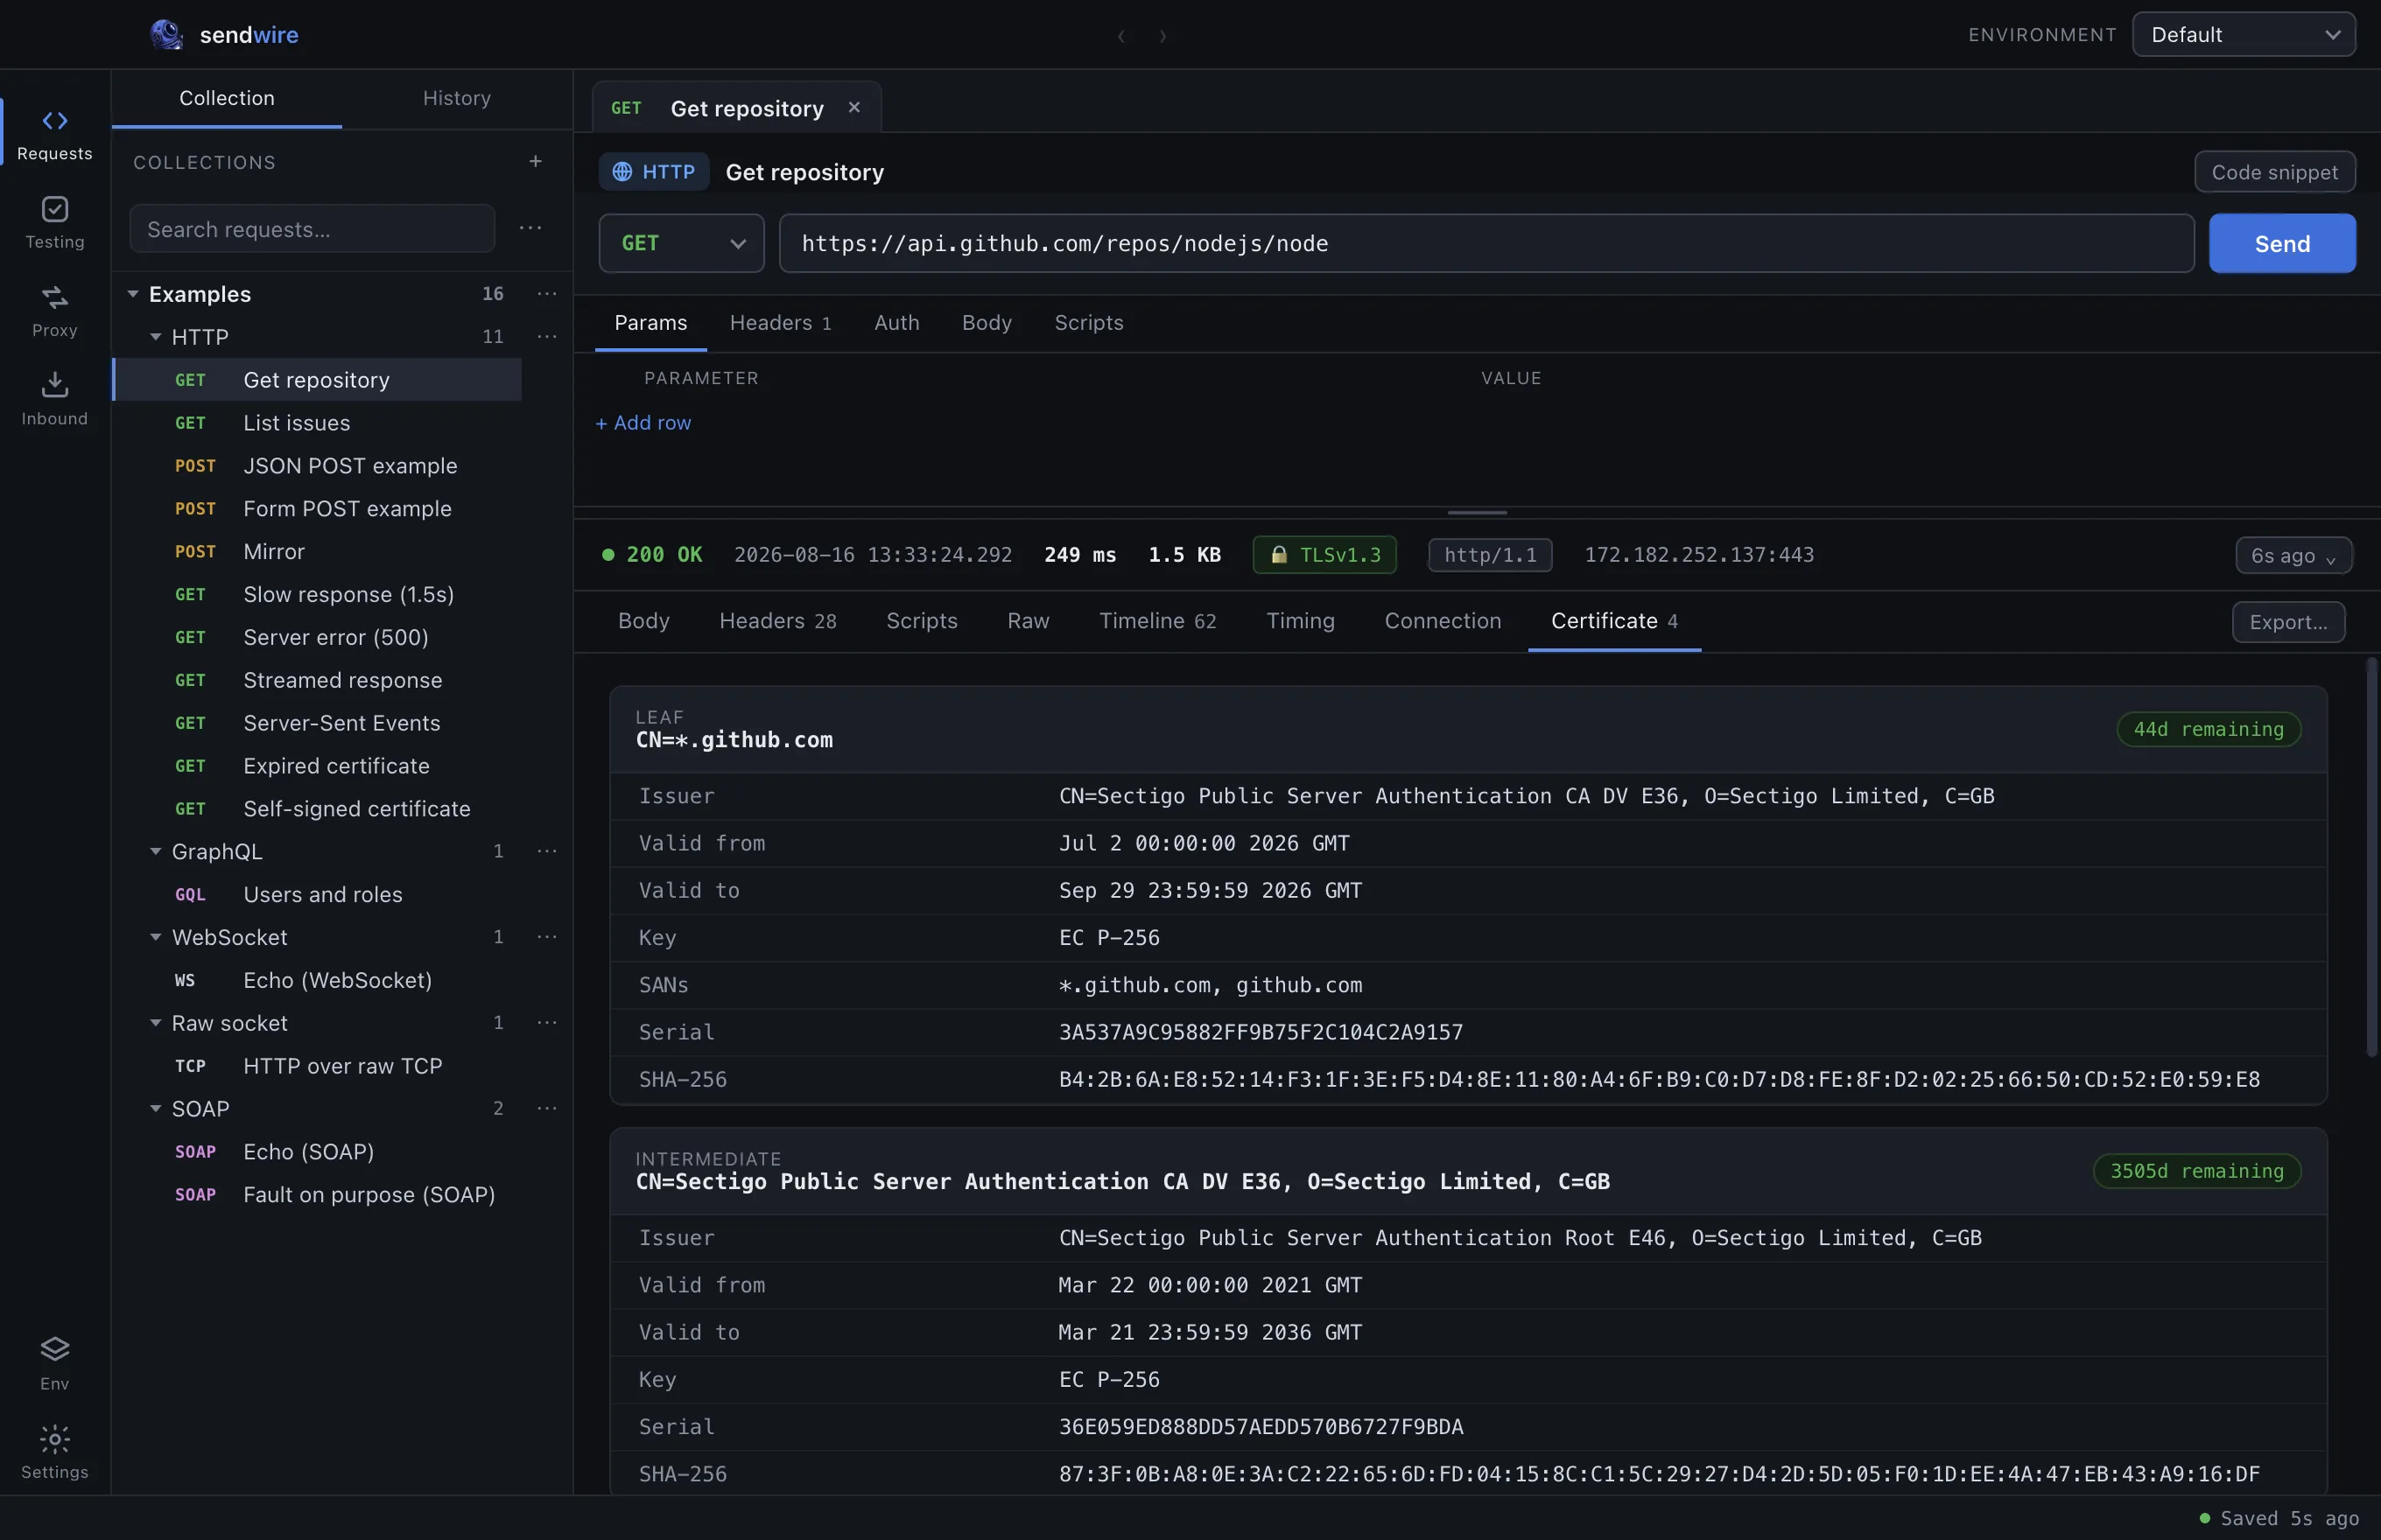The image size is (2381, 1540).
Task: Select the HTTP over raw TCP request
Action: (318, 1066)
